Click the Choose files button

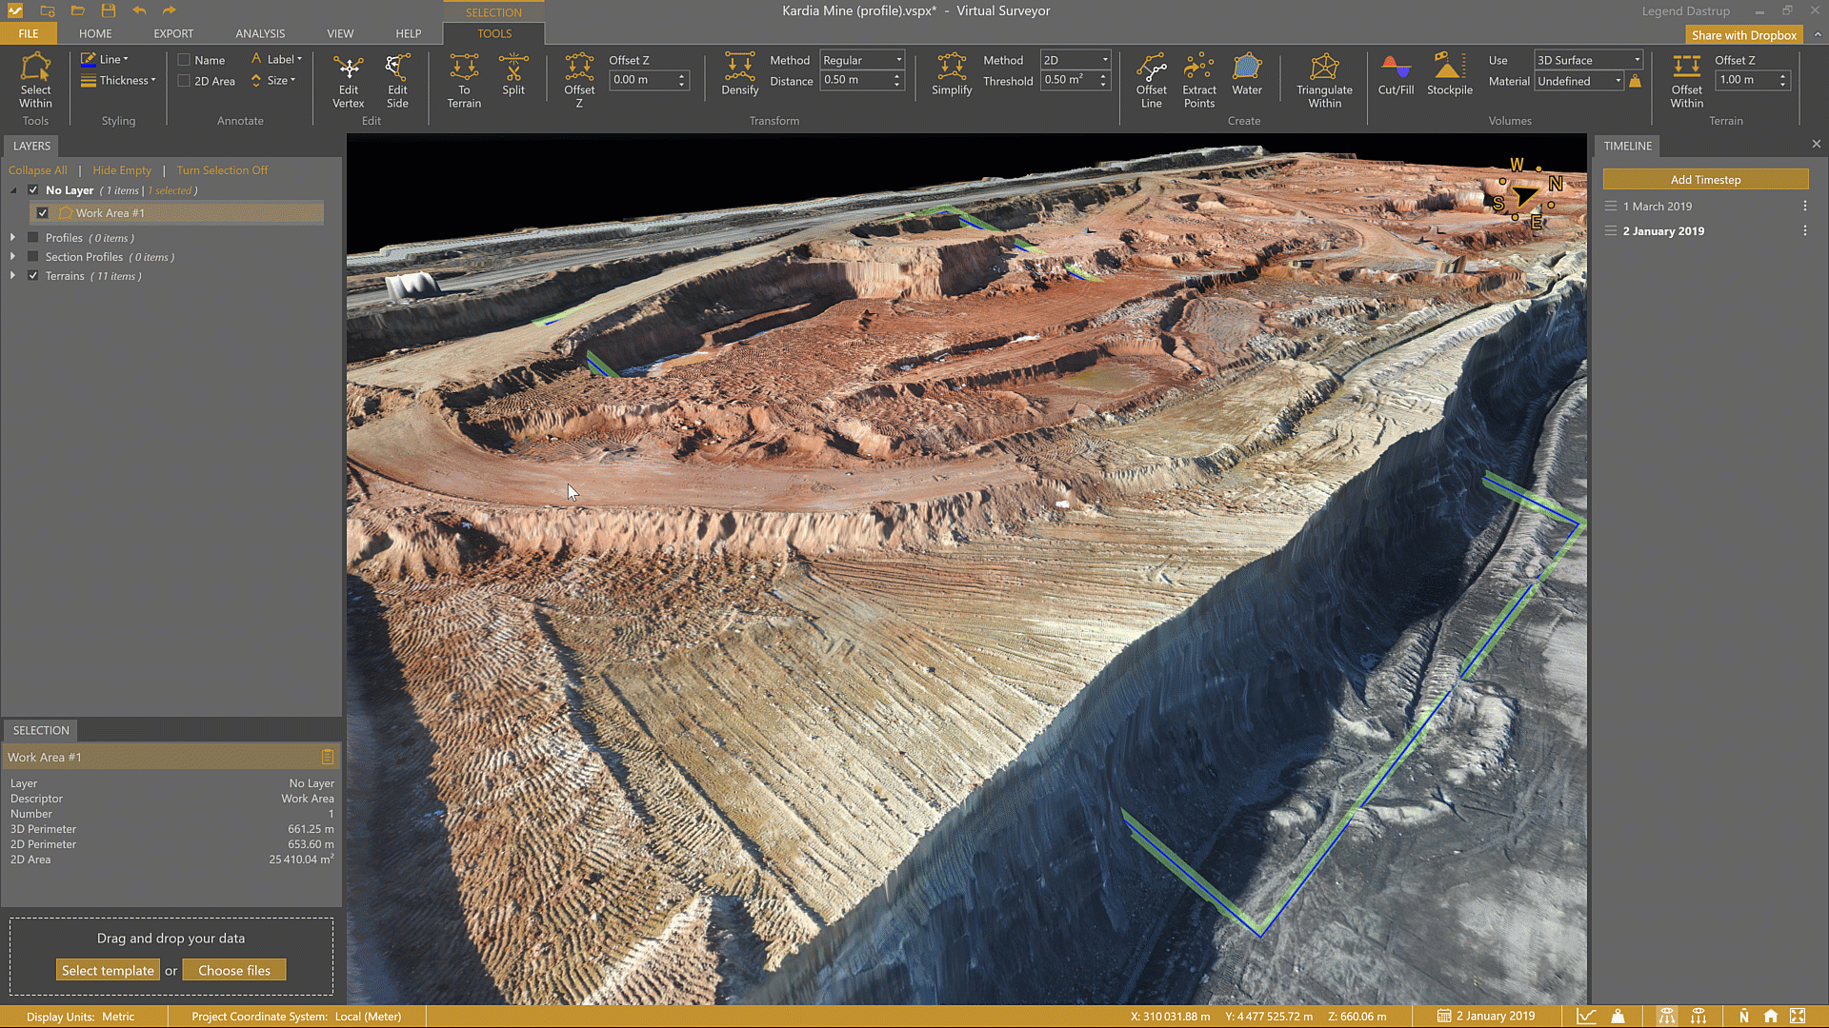[x=234, y=970]
